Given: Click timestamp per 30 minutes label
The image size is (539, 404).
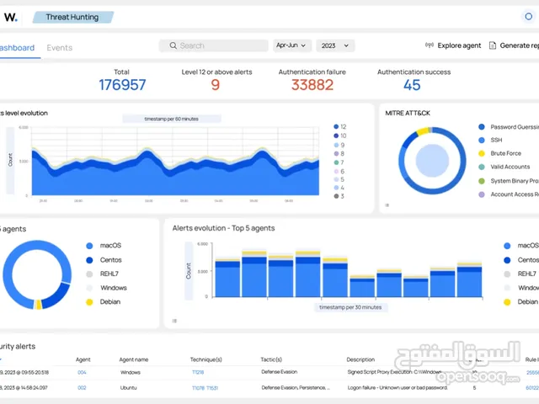Looking at the screenshot, I should click(x=350, y=307).
